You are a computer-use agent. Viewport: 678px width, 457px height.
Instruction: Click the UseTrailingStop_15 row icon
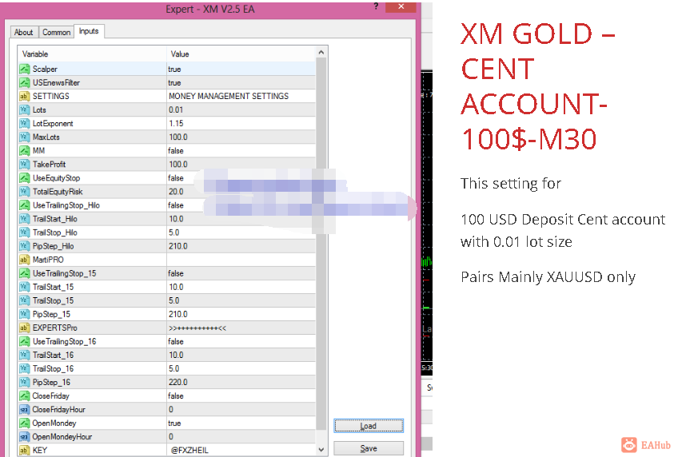pyautogui.click(x=25, y=273)
